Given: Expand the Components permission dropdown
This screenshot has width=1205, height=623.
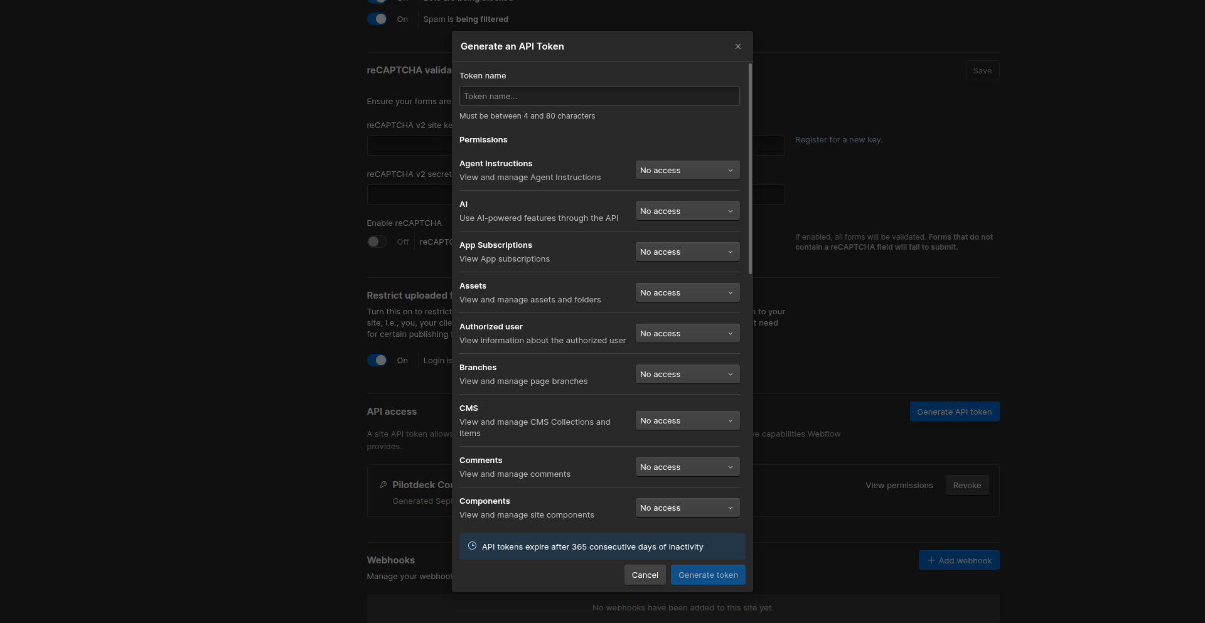Looking at the screenshot, I should tap(687, 508).
